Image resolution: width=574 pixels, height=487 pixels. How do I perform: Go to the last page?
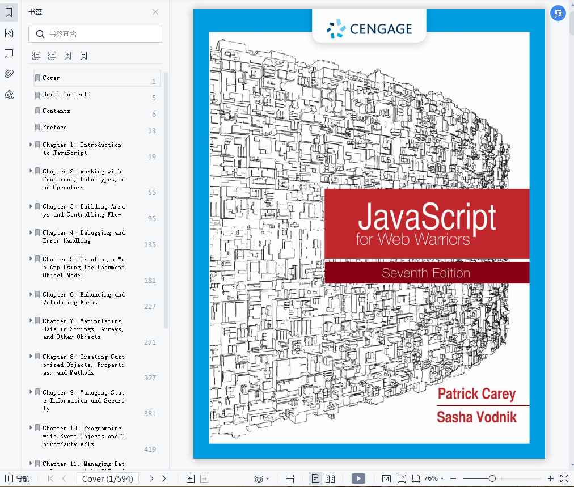coord(164,478)
